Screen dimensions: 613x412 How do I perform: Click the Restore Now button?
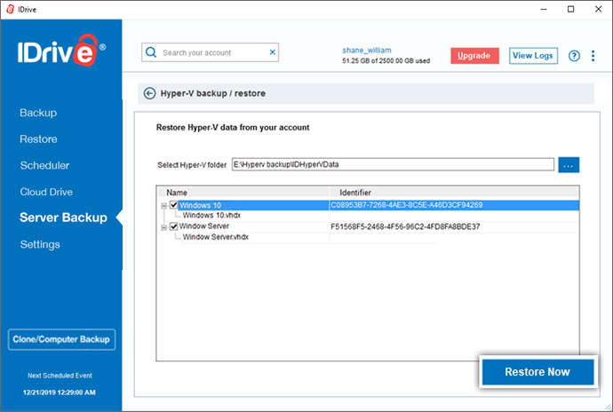coord(538,372)
